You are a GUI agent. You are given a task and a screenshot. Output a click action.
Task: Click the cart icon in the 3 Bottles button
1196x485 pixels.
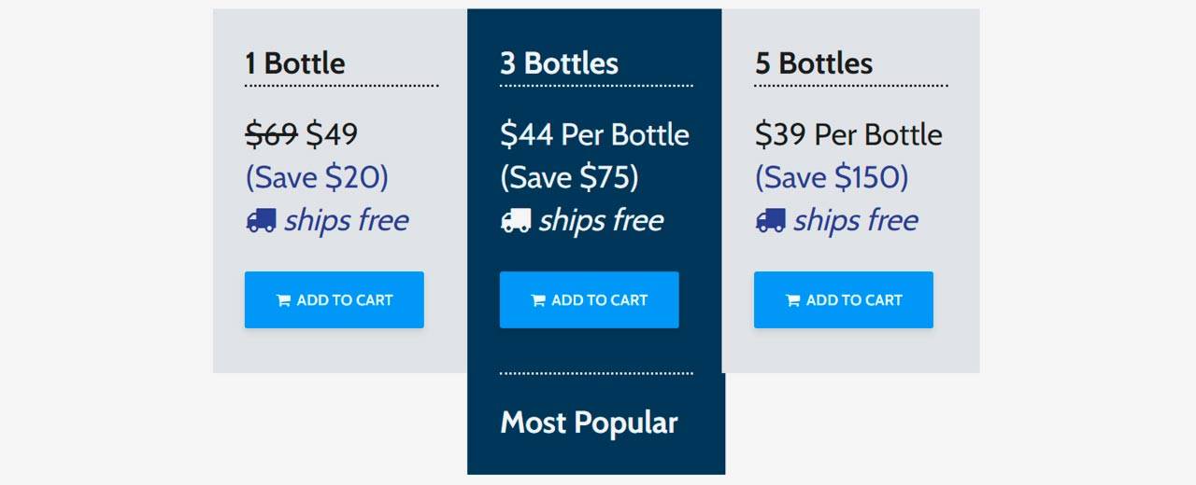point(538,300)
